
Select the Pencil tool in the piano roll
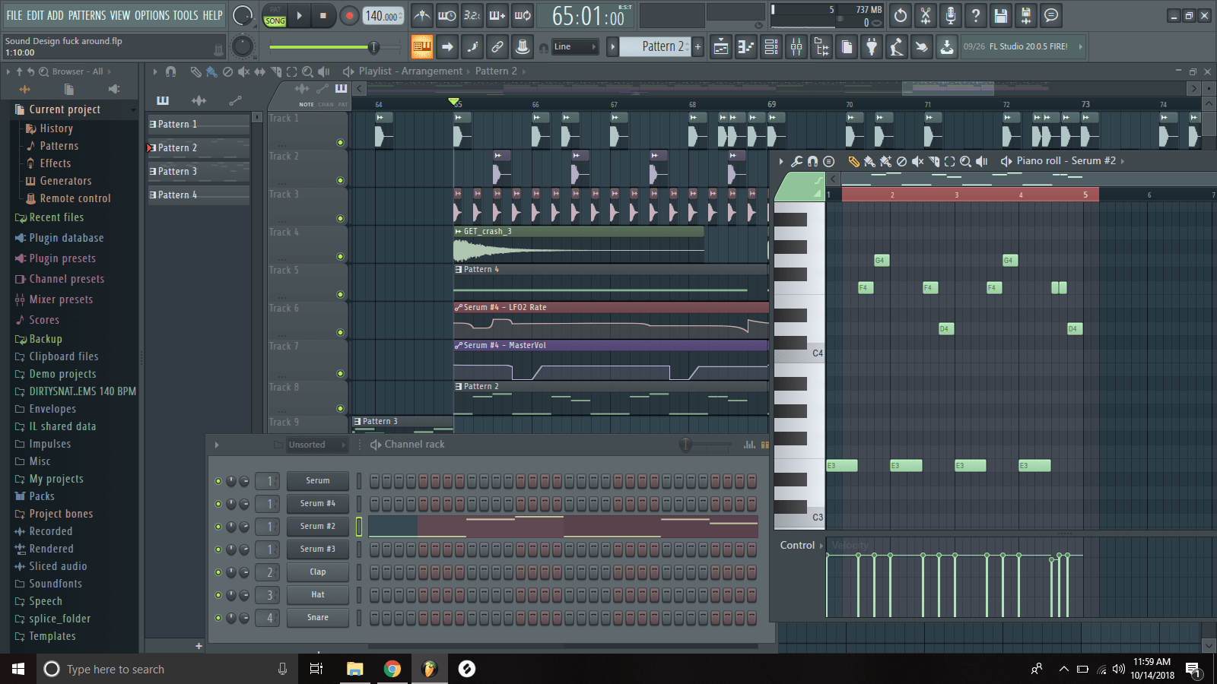coord(853,161)
